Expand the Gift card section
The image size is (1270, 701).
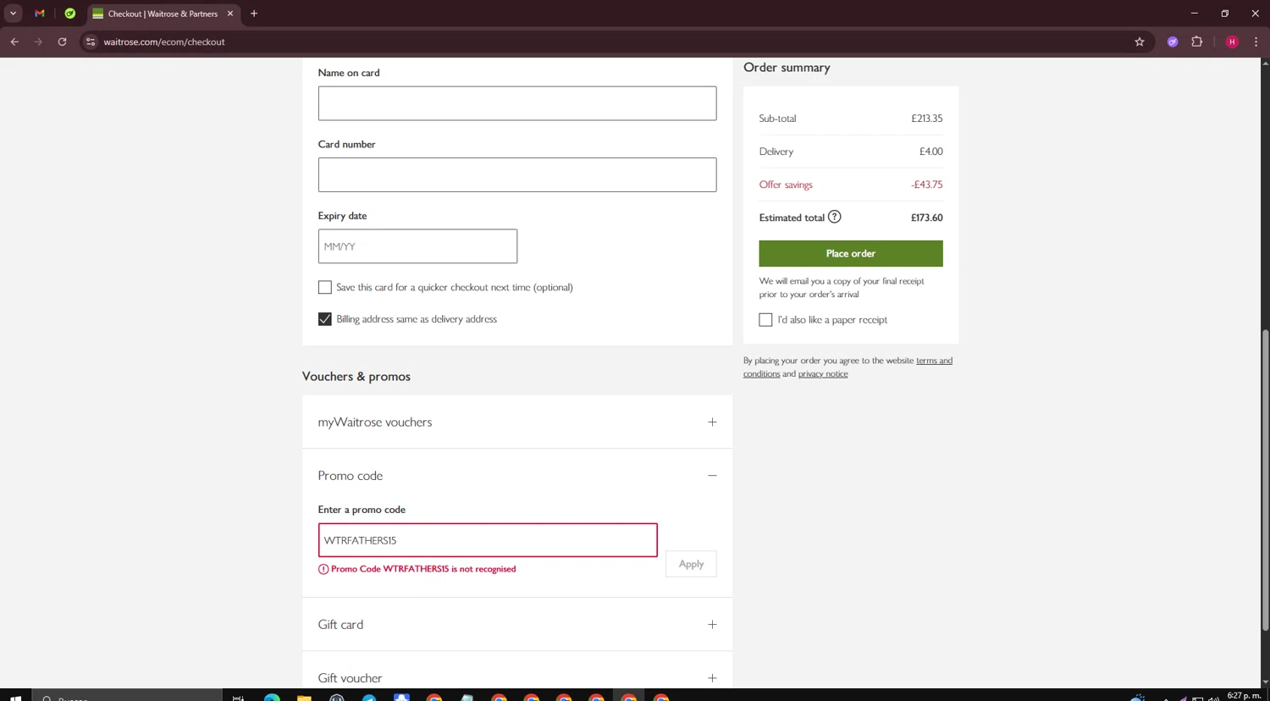pyautogui.click(x=712, y=625)
